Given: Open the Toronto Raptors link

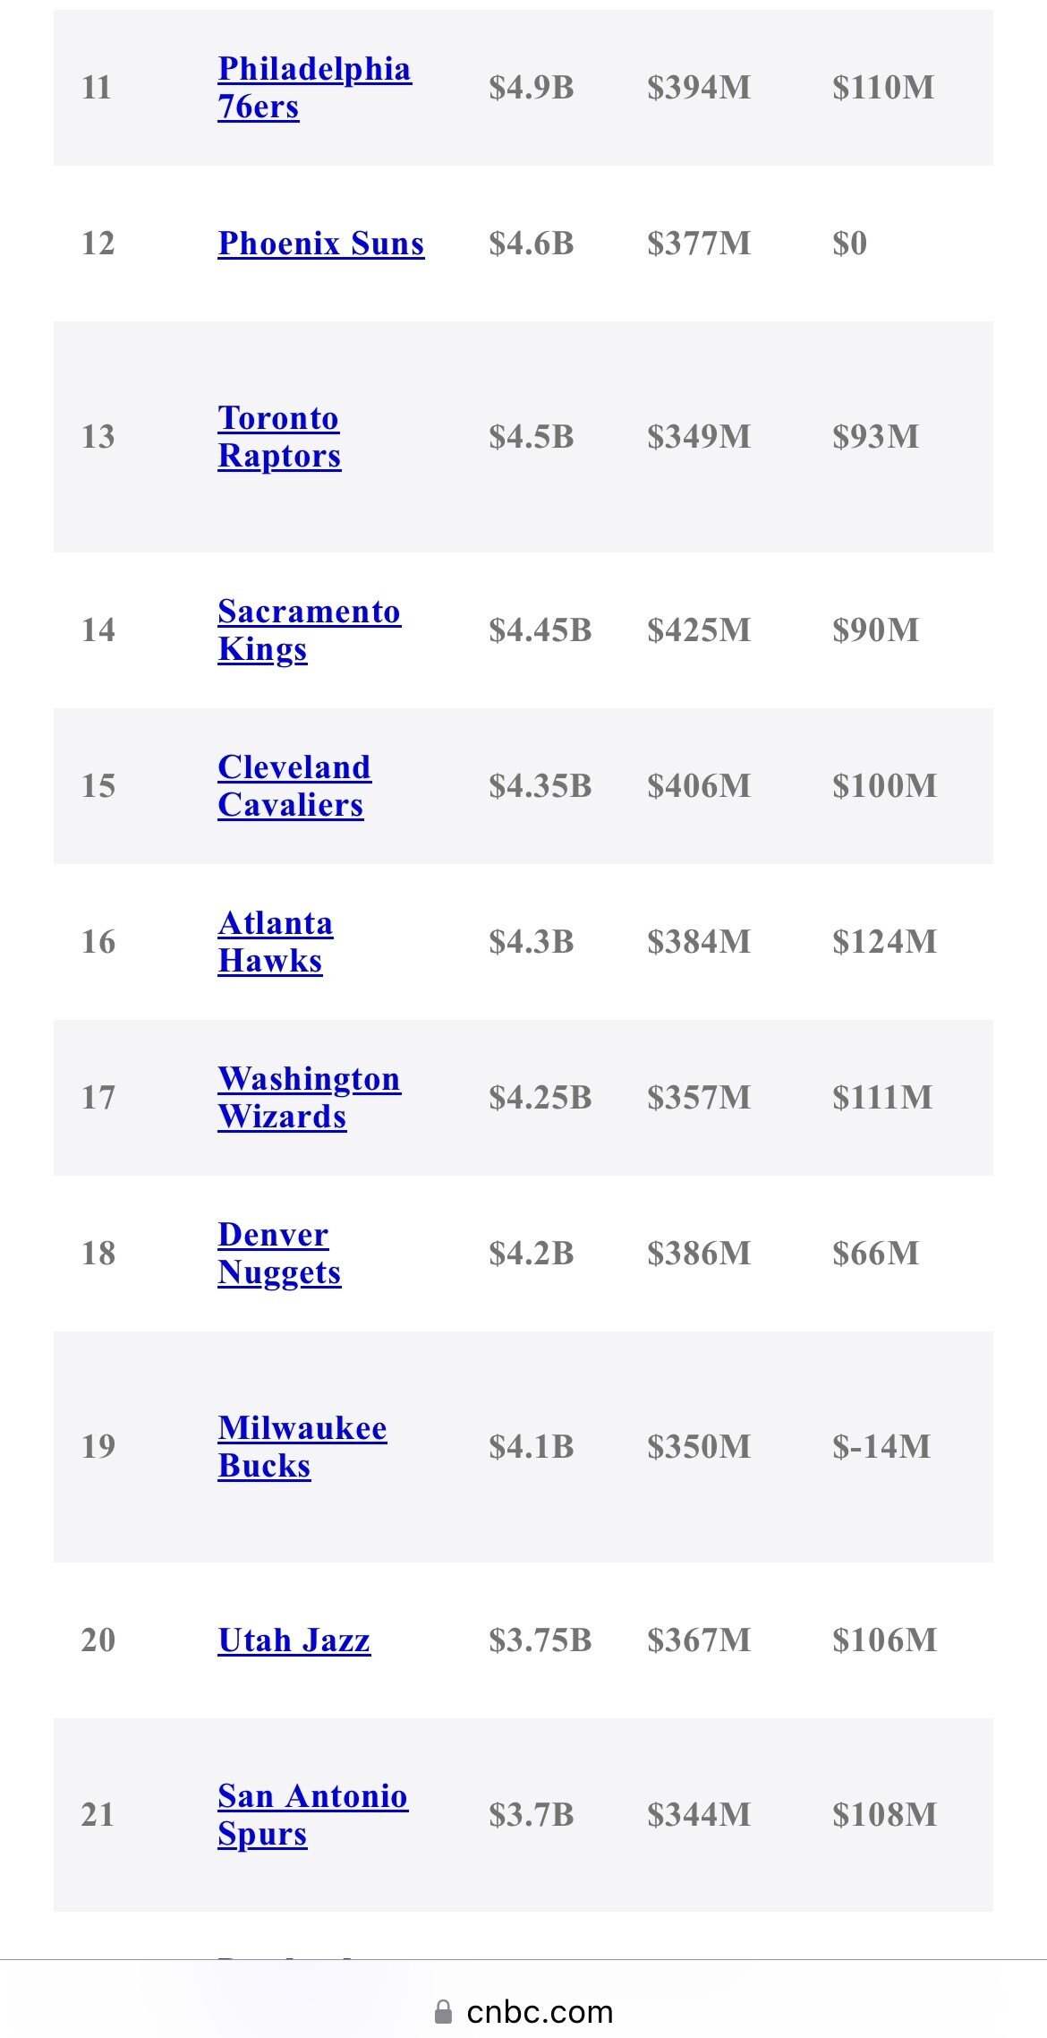Looking at the screenshot, I should tap(279, 436).
